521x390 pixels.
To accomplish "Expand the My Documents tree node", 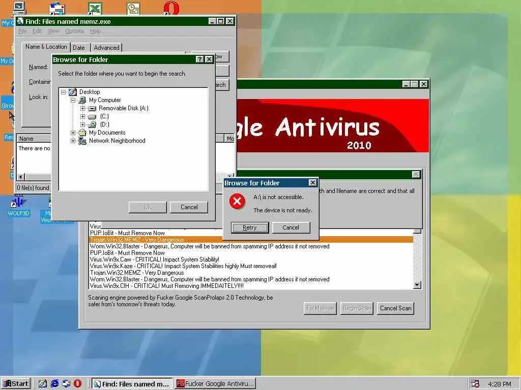I will pyautogui.click(x=73, y=133).
